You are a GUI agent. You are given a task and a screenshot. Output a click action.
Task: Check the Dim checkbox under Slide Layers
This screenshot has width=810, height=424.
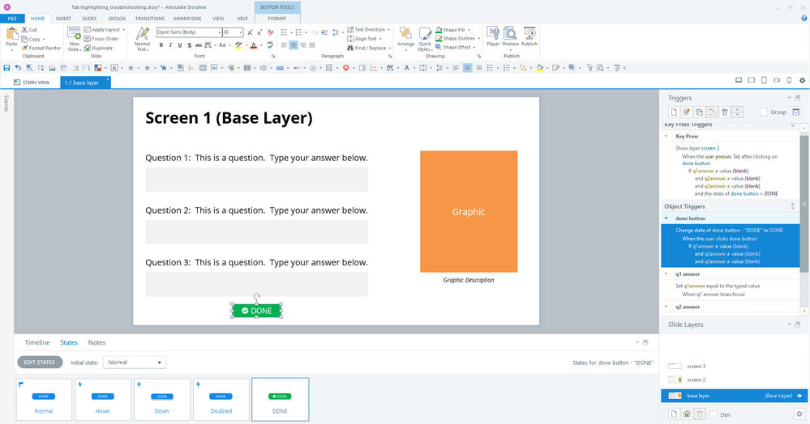tap(713, 413)
